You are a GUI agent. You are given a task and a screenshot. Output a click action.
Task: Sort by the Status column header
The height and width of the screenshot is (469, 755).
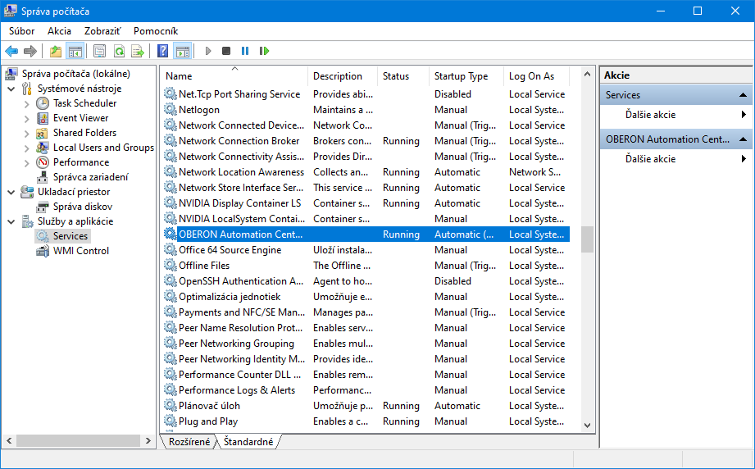[403, 76]
